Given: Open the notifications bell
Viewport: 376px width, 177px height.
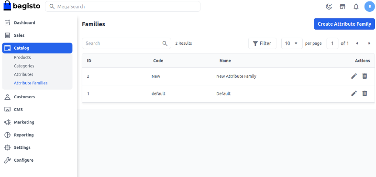Looking at the screenshot, I should coord(356,7).
